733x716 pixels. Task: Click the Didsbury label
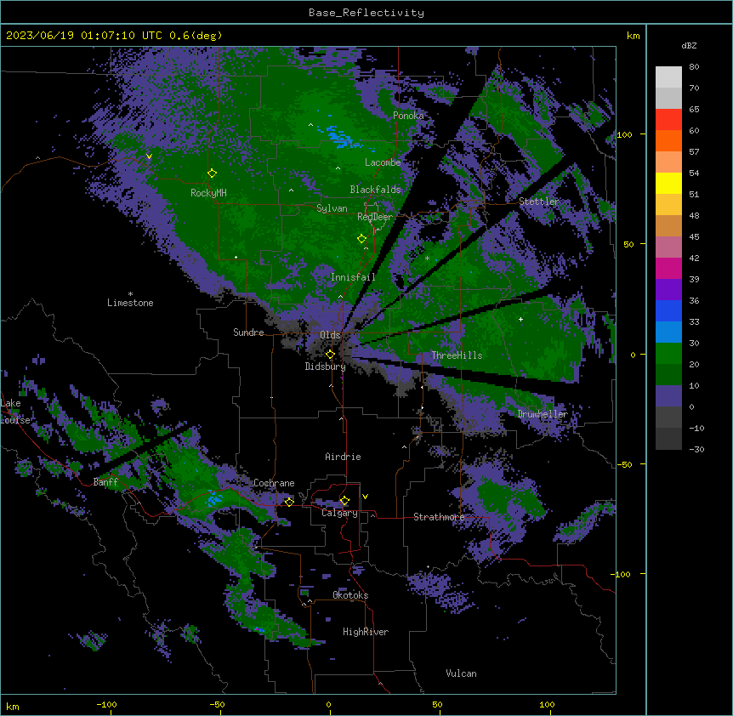pos(326,367)
